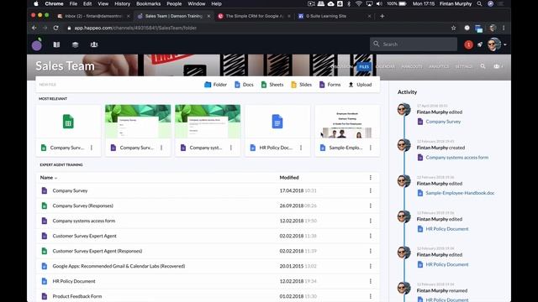538x302 pixels.
Task: Open the Customer Survey Expert Agent row
Action: pyautogui.click(x=208, y=236)
